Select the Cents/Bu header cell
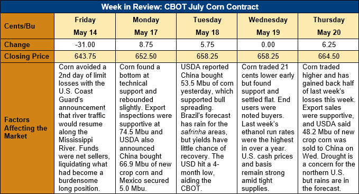This screenshot has width=359, height=194. (x=27, y=26)
